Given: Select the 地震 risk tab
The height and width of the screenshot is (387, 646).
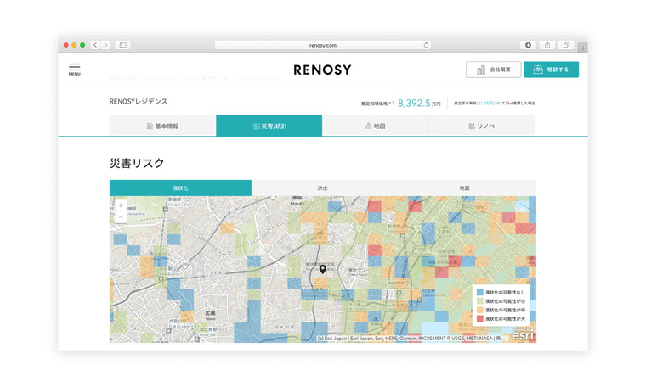Looking at the screenshot, I should 464,188.
